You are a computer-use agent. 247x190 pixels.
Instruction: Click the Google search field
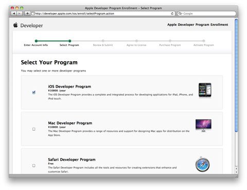click(x=206, y=13)
